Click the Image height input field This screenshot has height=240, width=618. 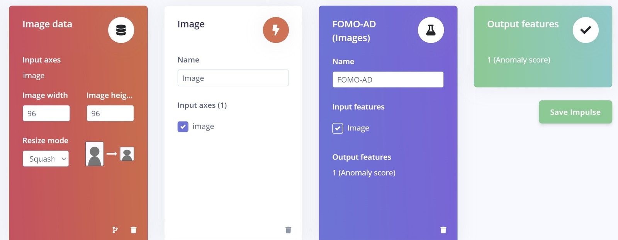point(110,113)
